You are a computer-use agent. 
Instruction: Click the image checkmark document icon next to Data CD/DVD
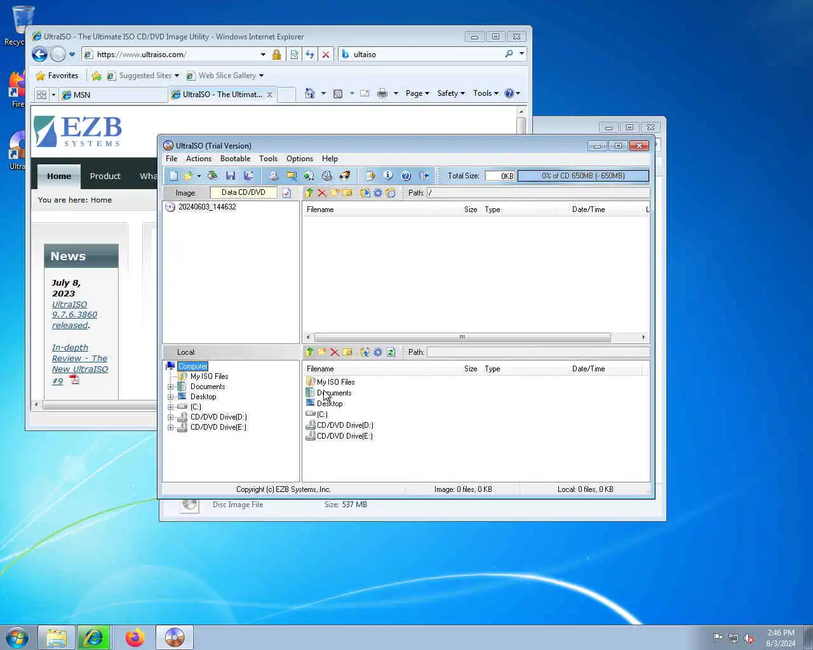coord(286,193)
